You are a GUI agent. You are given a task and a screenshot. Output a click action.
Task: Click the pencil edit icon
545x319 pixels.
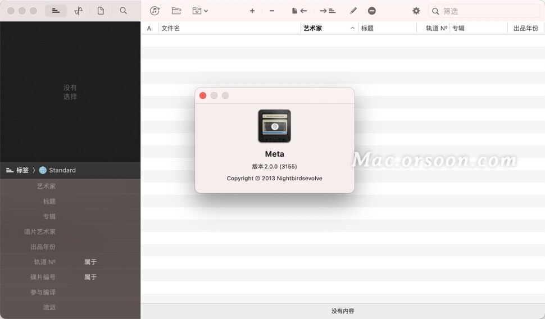[353, 11]
